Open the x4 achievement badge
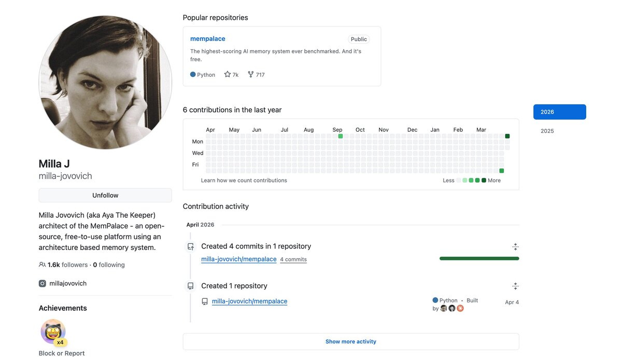The height and width of the screenshot is (361, 622). [53, 332]
